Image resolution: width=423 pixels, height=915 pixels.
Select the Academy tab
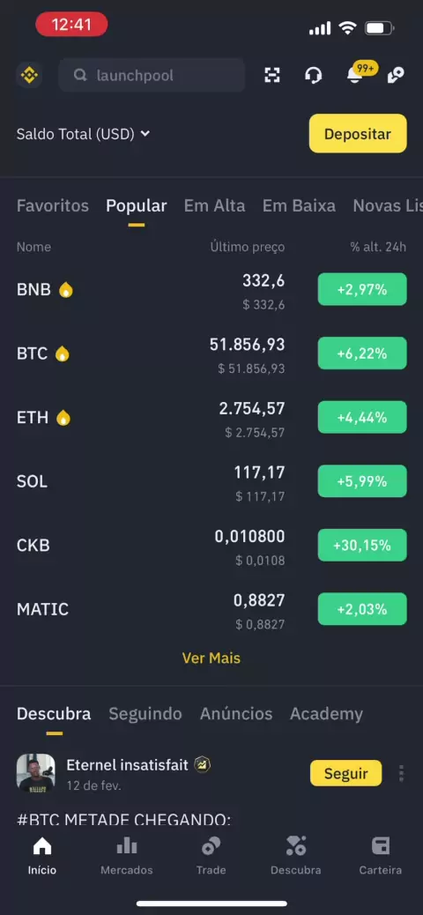(x=326, y=714)
